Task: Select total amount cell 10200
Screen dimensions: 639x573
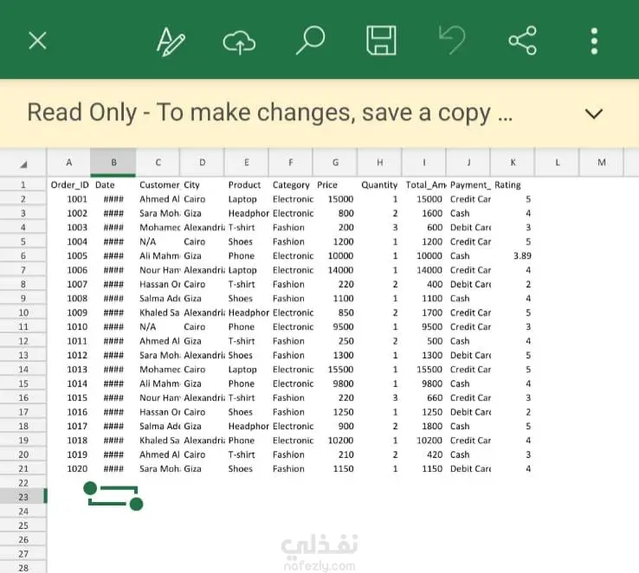Action: 423,441
